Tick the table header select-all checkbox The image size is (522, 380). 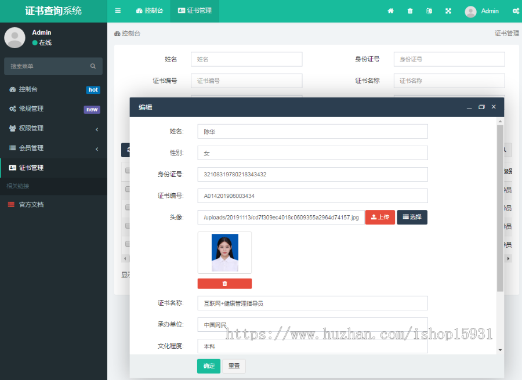click(127, 171)
